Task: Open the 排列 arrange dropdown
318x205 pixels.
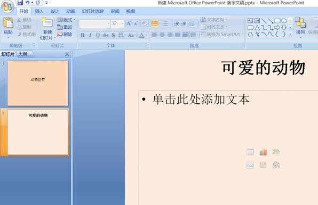Action: click(300, 27)
